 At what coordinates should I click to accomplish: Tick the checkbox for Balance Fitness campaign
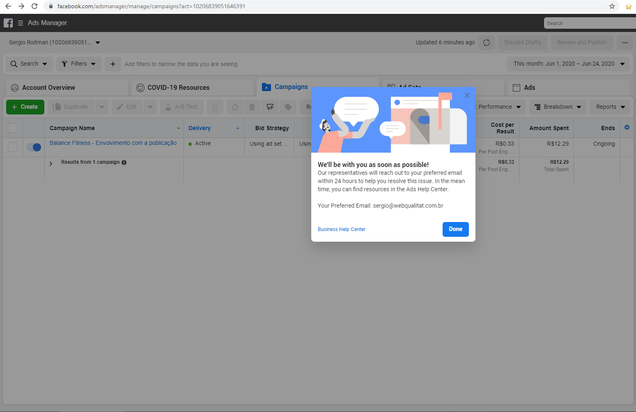click(13, 146)
